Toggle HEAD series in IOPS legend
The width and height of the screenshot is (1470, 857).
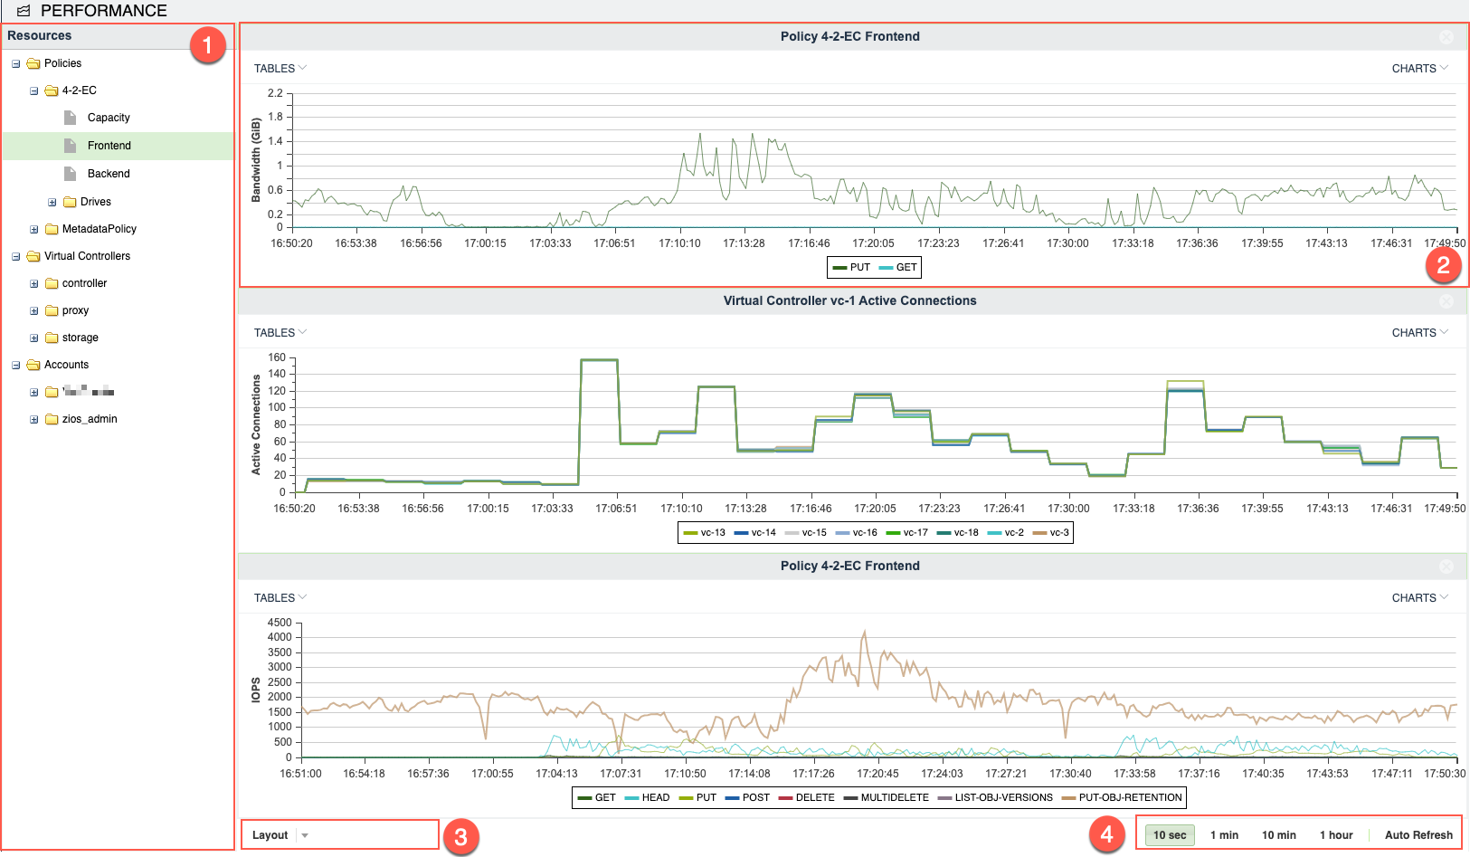point(647,797)
